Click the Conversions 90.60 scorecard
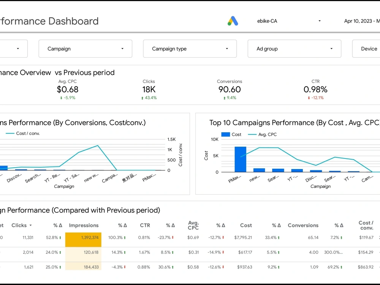 pos(230,90)
